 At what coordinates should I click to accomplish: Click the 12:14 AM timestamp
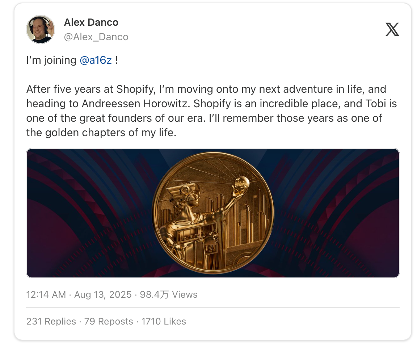[x=46, y=294]
